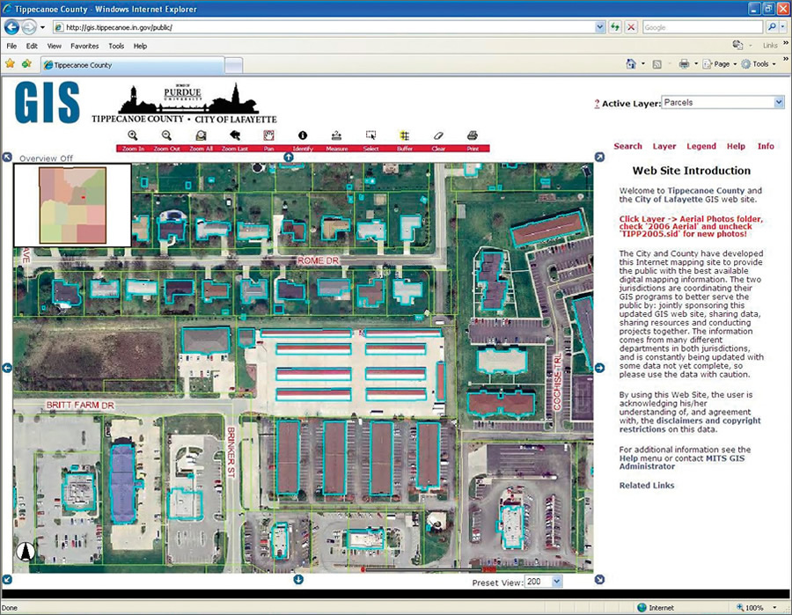Viewport: 792px width, 615px height.
Task: Click the browser Back button
Action: 11,27
